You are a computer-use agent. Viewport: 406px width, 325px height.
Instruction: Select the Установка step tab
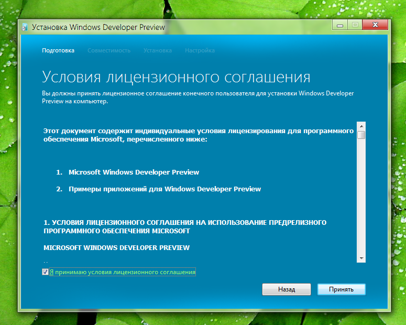[158, 50]
